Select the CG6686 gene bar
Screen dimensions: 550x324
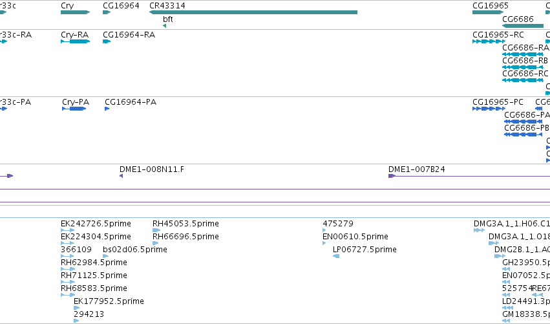(x=523, y=26)
